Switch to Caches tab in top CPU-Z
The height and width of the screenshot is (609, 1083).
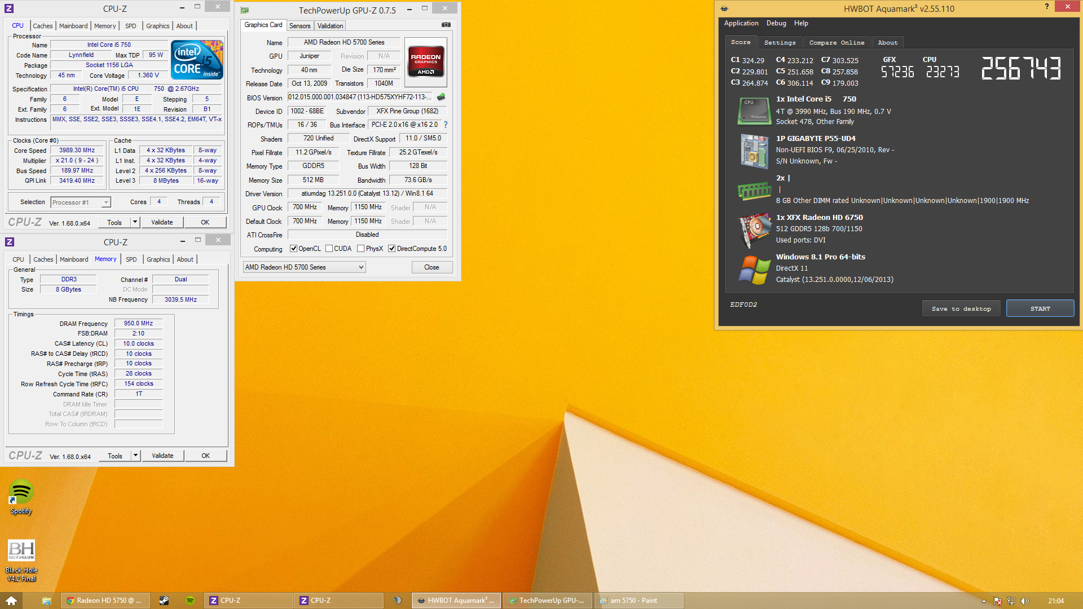click(42, 26)
